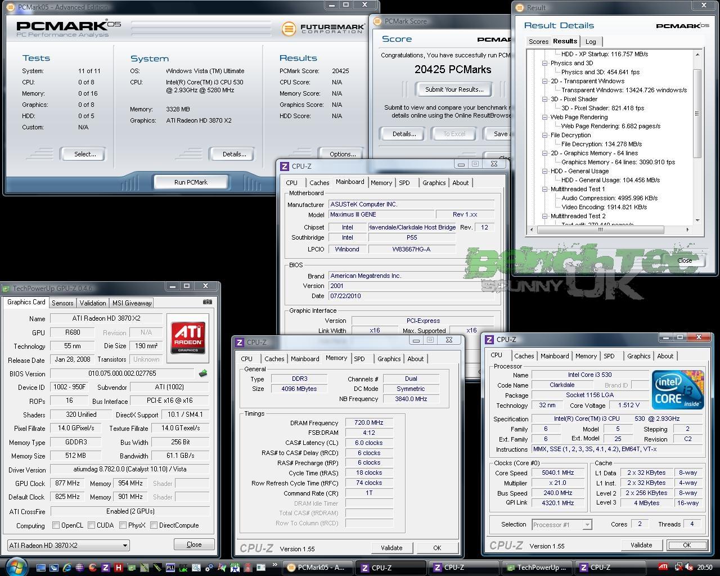The width and height of the screenshot is (720, 576).
Task: Launch CCleaner from quick launch
Action: tap(93, 568)
